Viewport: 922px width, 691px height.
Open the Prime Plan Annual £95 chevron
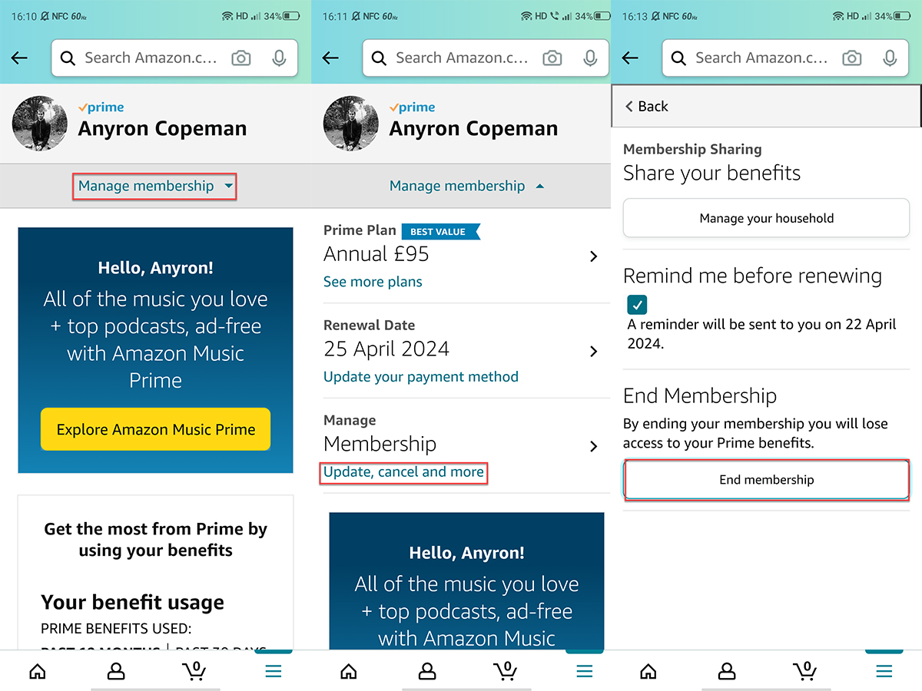[593, 256]
